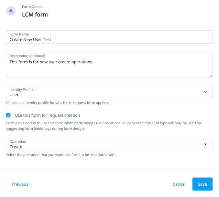This screenshot has height=197, width=219.
Task: Click the "Form Details" header label
Action: 33,7
